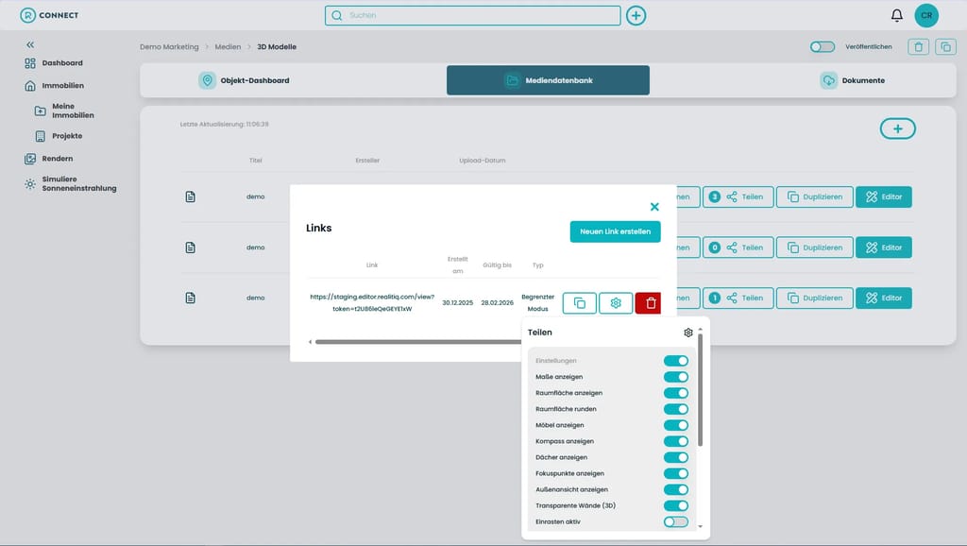Click the 28.02.2026 valid-until date

497,303
